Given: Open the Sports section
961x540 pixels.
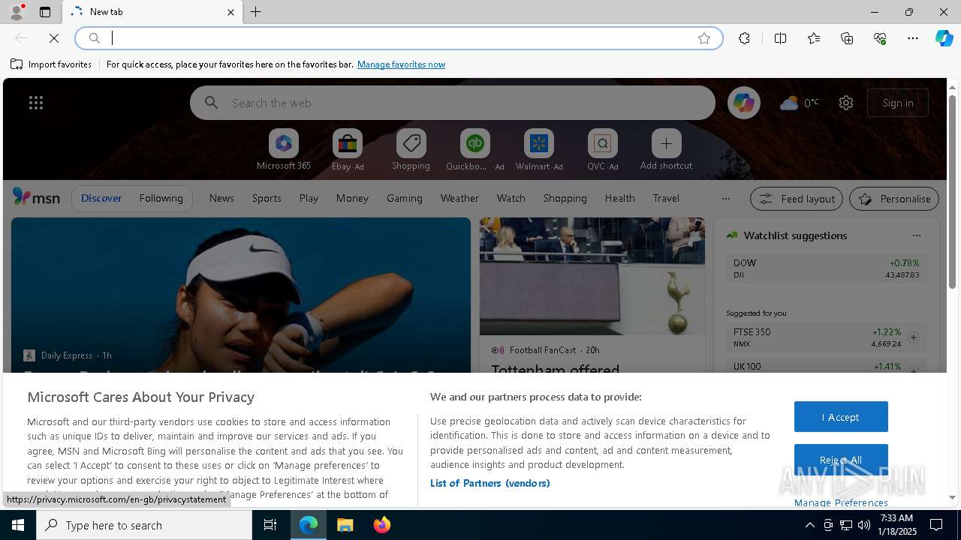Looking at the screenshot, I should pos(267,198).
